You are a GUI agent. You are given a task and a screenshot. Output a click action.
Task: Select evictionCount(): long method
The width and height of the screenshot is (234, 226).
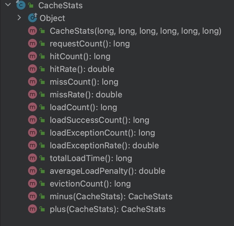[90, 184]
